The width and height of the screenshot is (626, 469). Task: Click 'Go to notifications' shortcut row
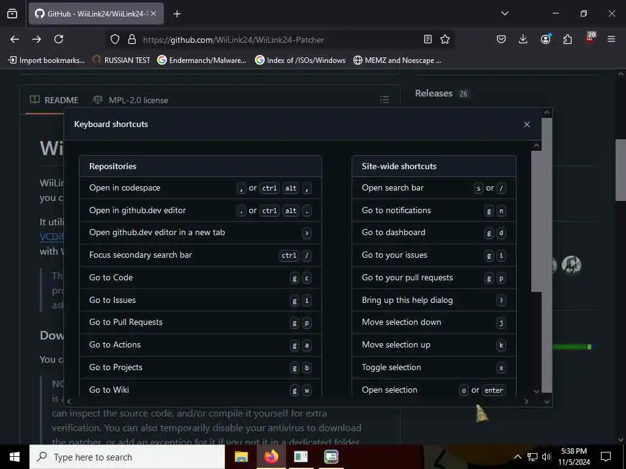pos(434,210)
